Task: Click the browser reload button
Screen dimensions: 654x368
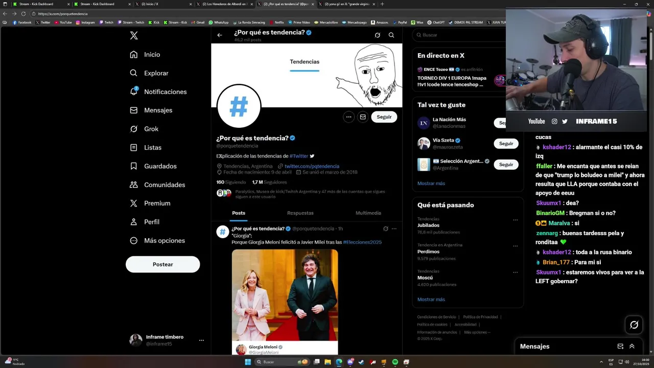Action: point(24,14)
